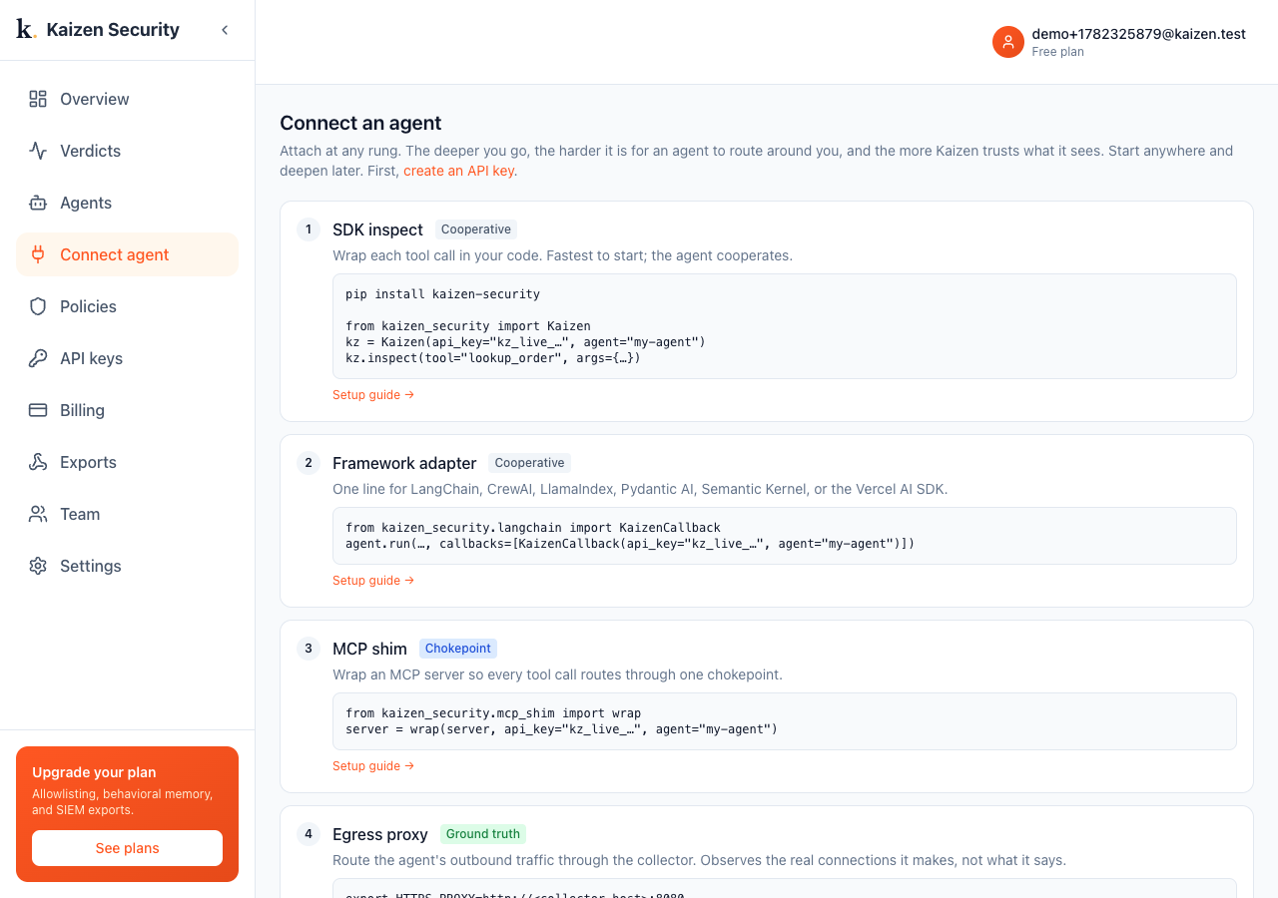The image size is (1278, 898).
Task: Click the MCP shim heading
Action: 369,649
